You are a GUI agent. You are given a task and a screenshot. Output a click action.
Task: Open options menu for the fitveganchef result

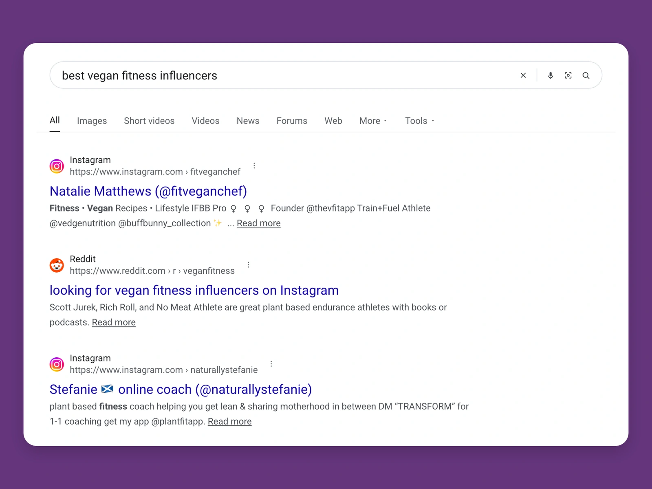pyautogui.click(x=254, y=166)
